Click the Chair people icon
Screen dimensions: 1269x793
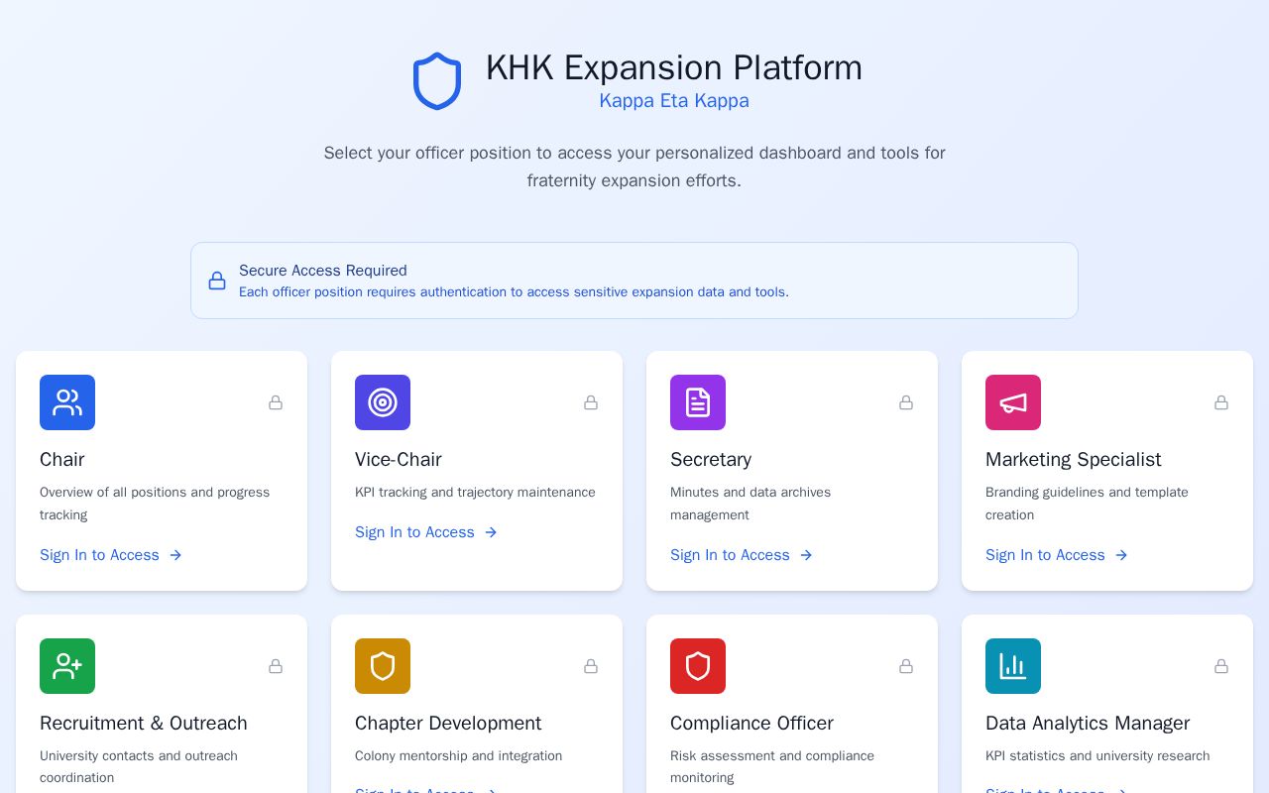click(x=67, y=402)
